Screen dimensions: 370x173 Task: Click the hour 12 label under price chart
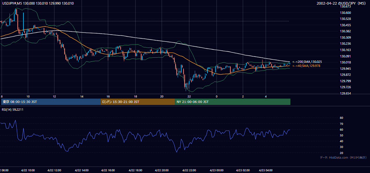[55, 96]
